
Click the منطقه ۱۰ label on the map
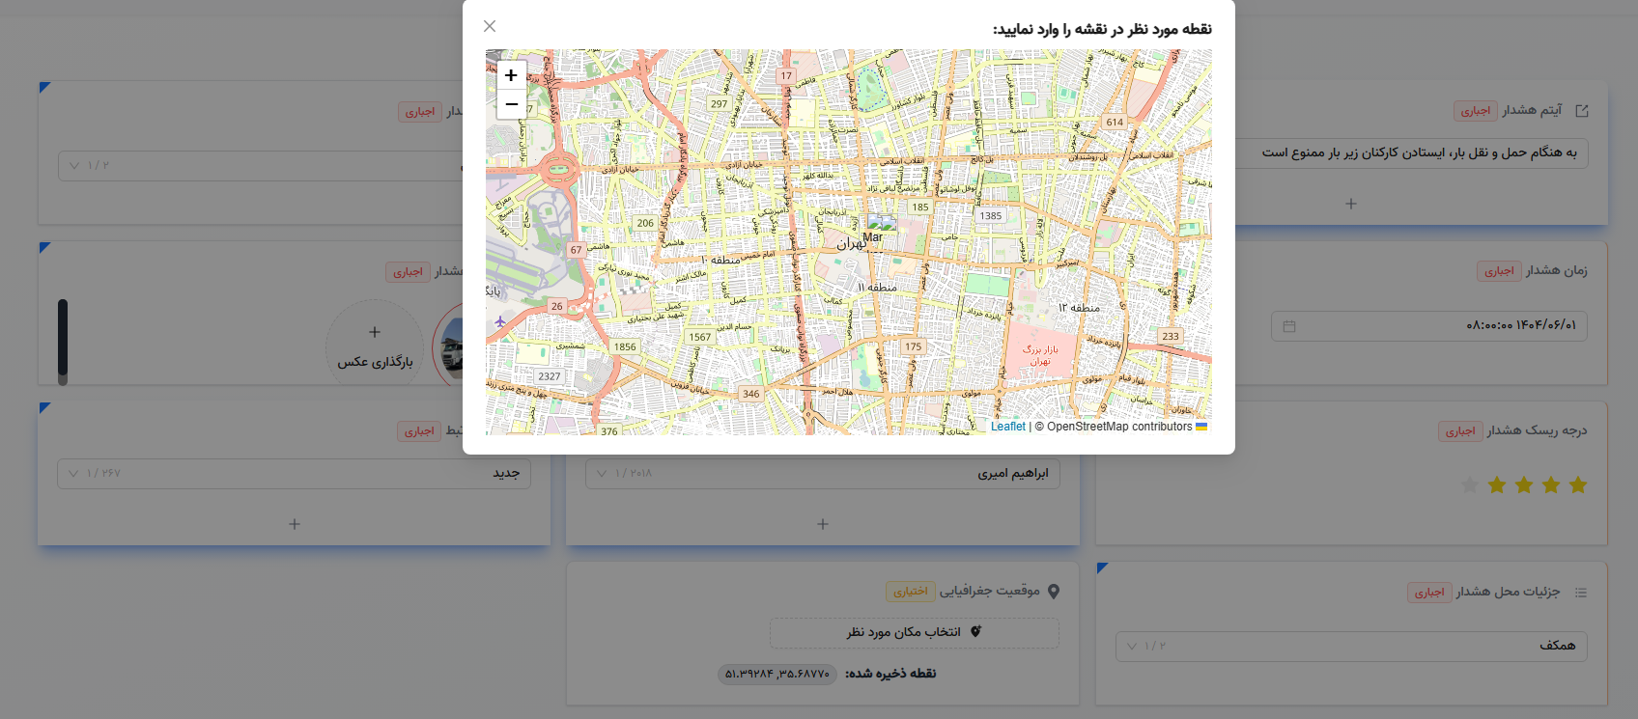720,261
